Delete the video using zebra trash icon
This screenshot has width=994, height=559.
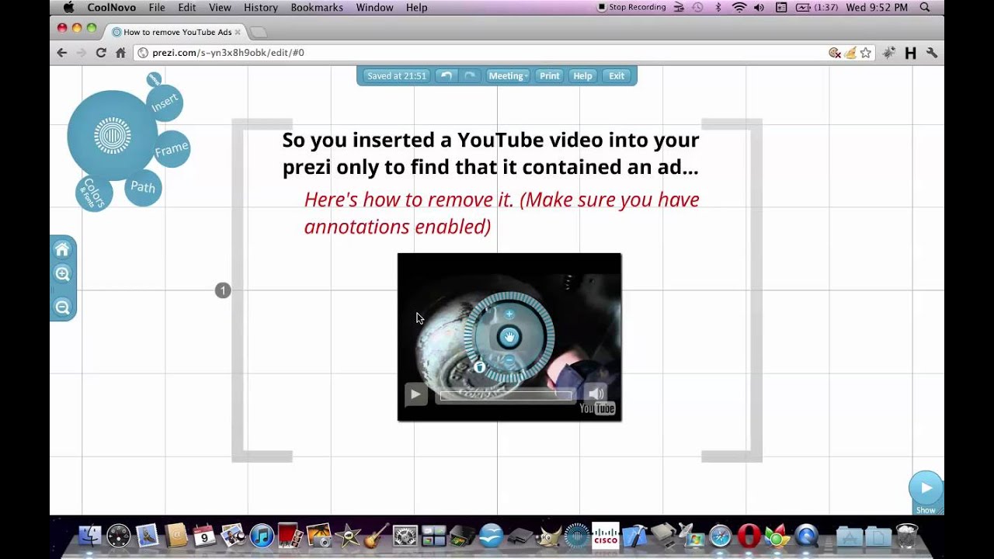(479, 367)
